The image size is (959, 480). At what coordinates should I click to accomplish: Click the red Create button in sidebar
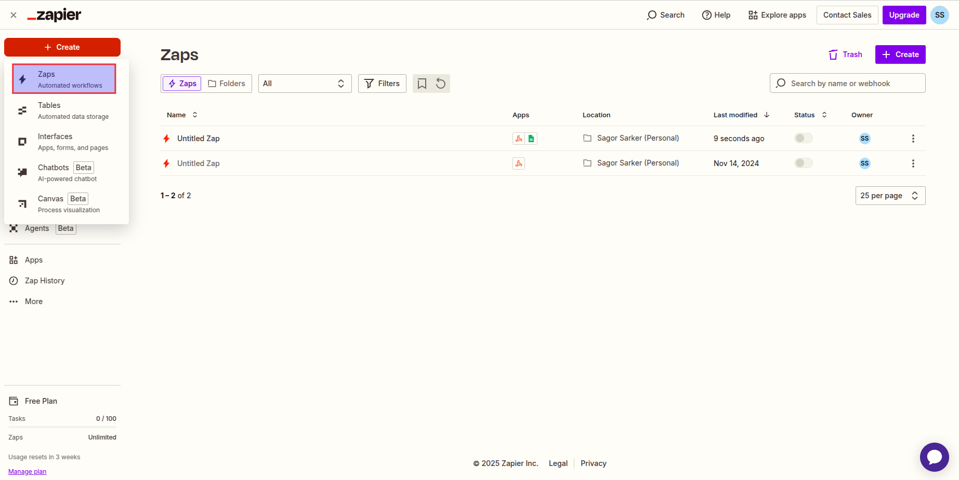tap(62, 47)
